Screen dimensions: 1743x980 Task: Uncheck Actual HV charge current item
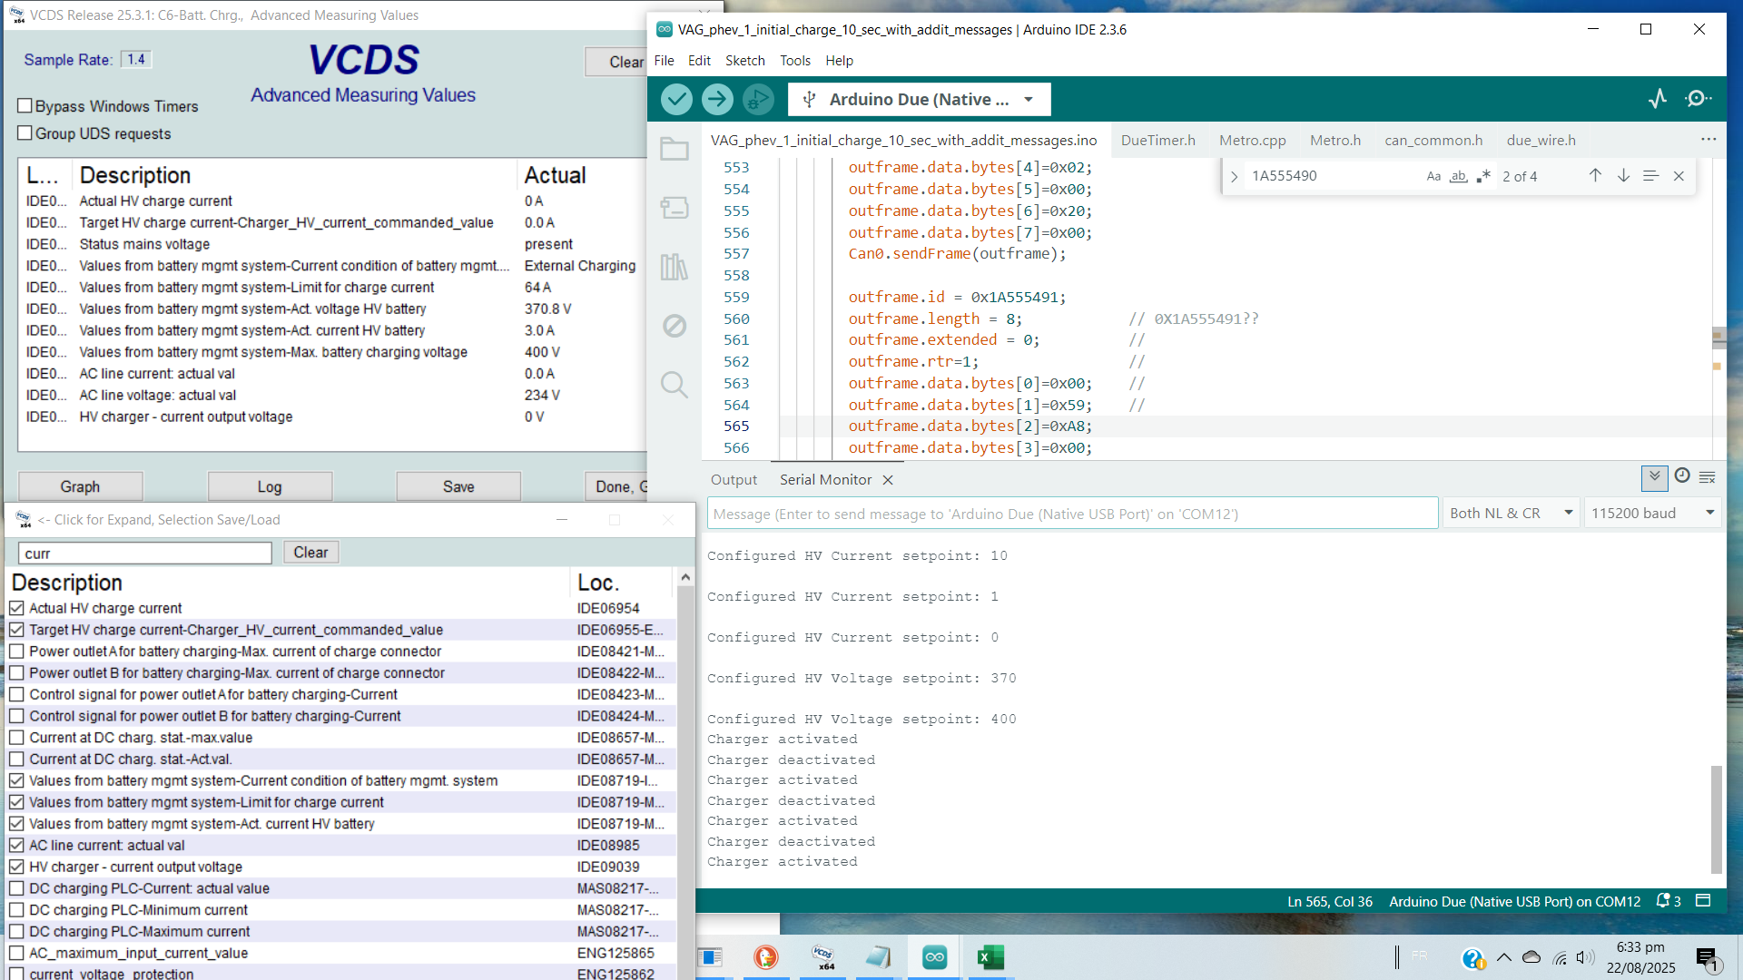click(17, 608)
